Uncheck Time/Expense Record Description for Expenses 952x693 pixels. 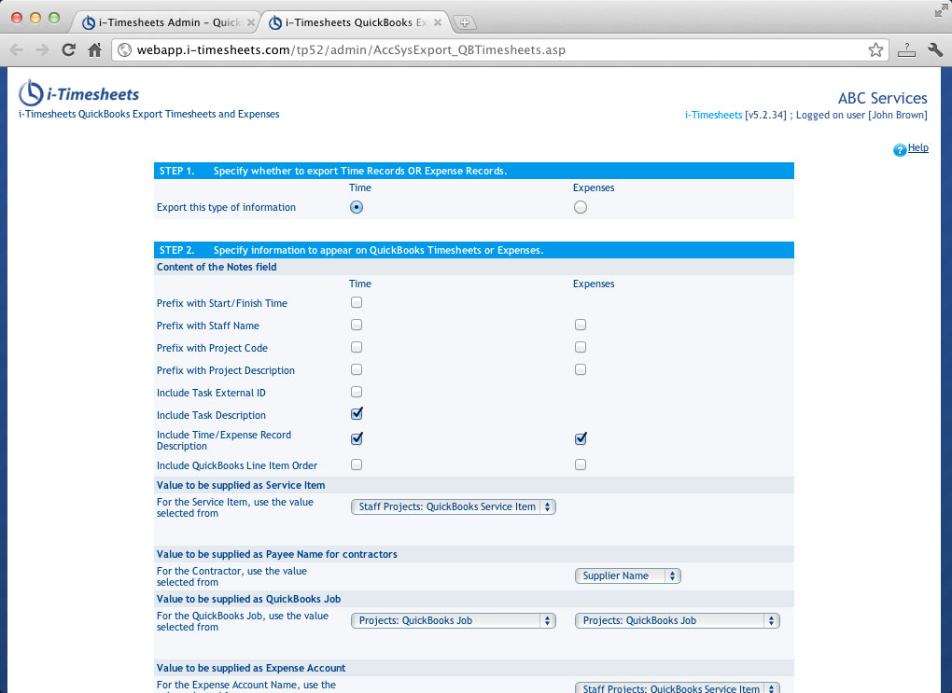pyautogui.click(x=581, y=438)
